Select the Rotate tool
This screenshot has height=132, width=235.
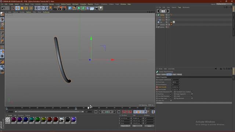(x=26, y=8)
